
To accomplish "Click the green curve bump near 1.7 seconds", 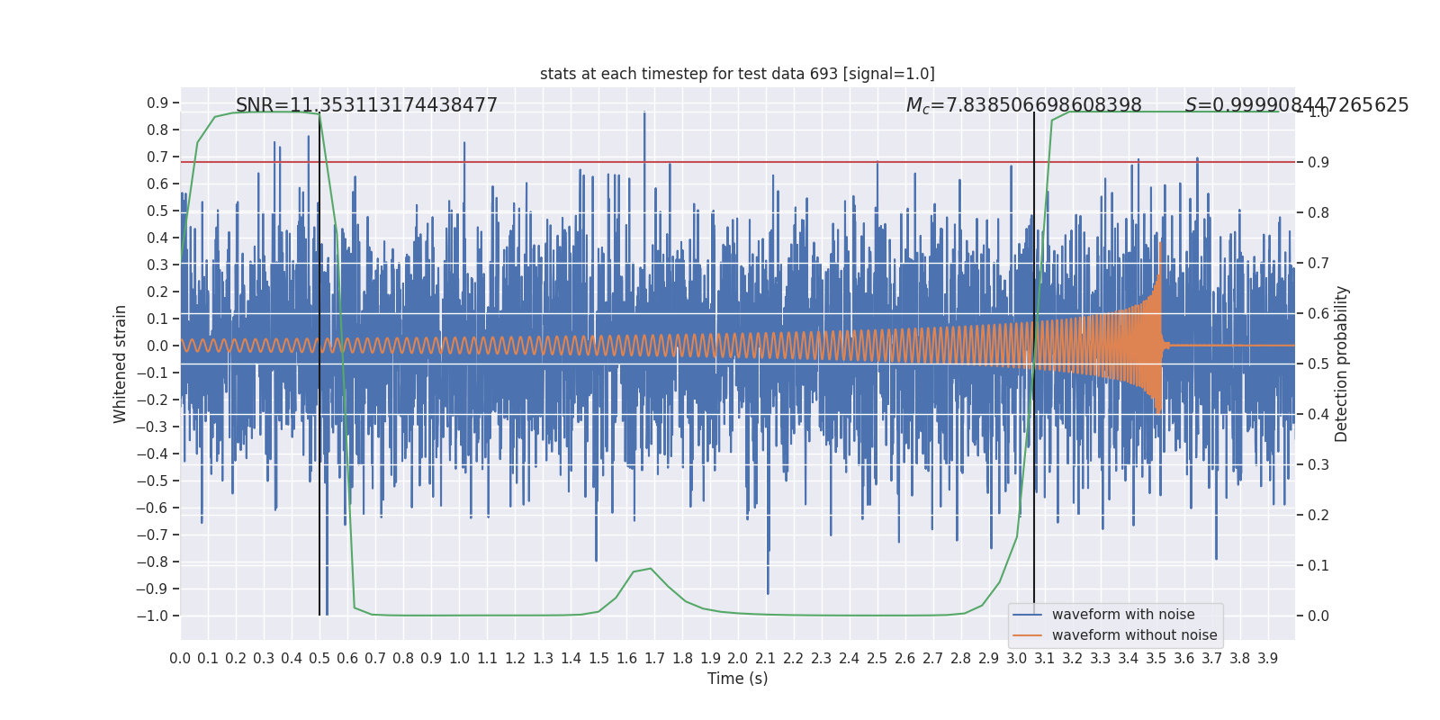I will click(x=650, y=569).
